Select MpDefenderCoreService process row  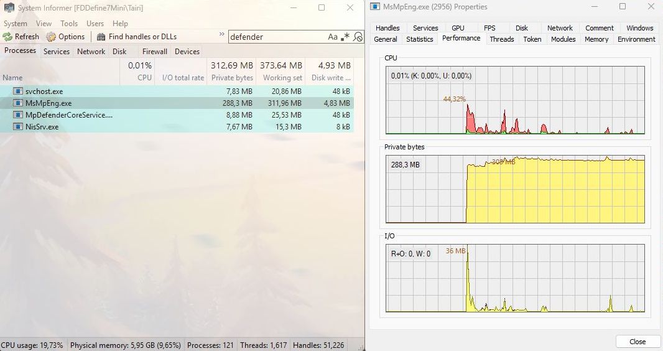pos(177,115)
